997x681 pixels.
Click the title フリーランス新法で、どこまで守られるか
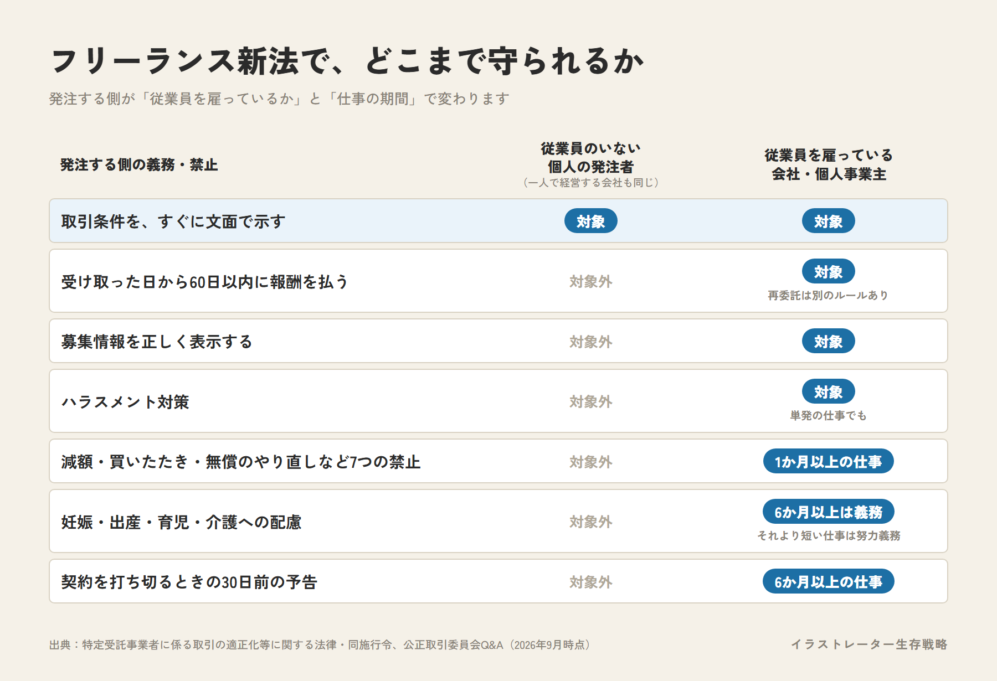click(x=347, y=61)
